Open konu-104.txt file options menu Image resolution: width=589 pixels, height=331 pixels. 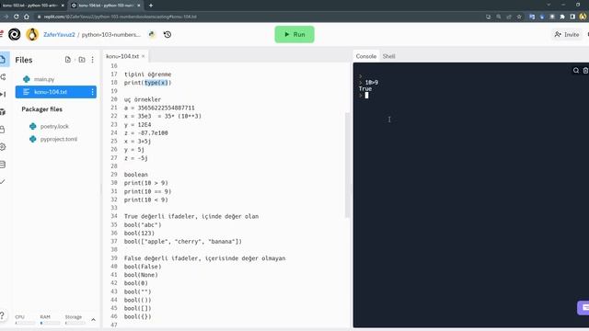tap(92, 92)
